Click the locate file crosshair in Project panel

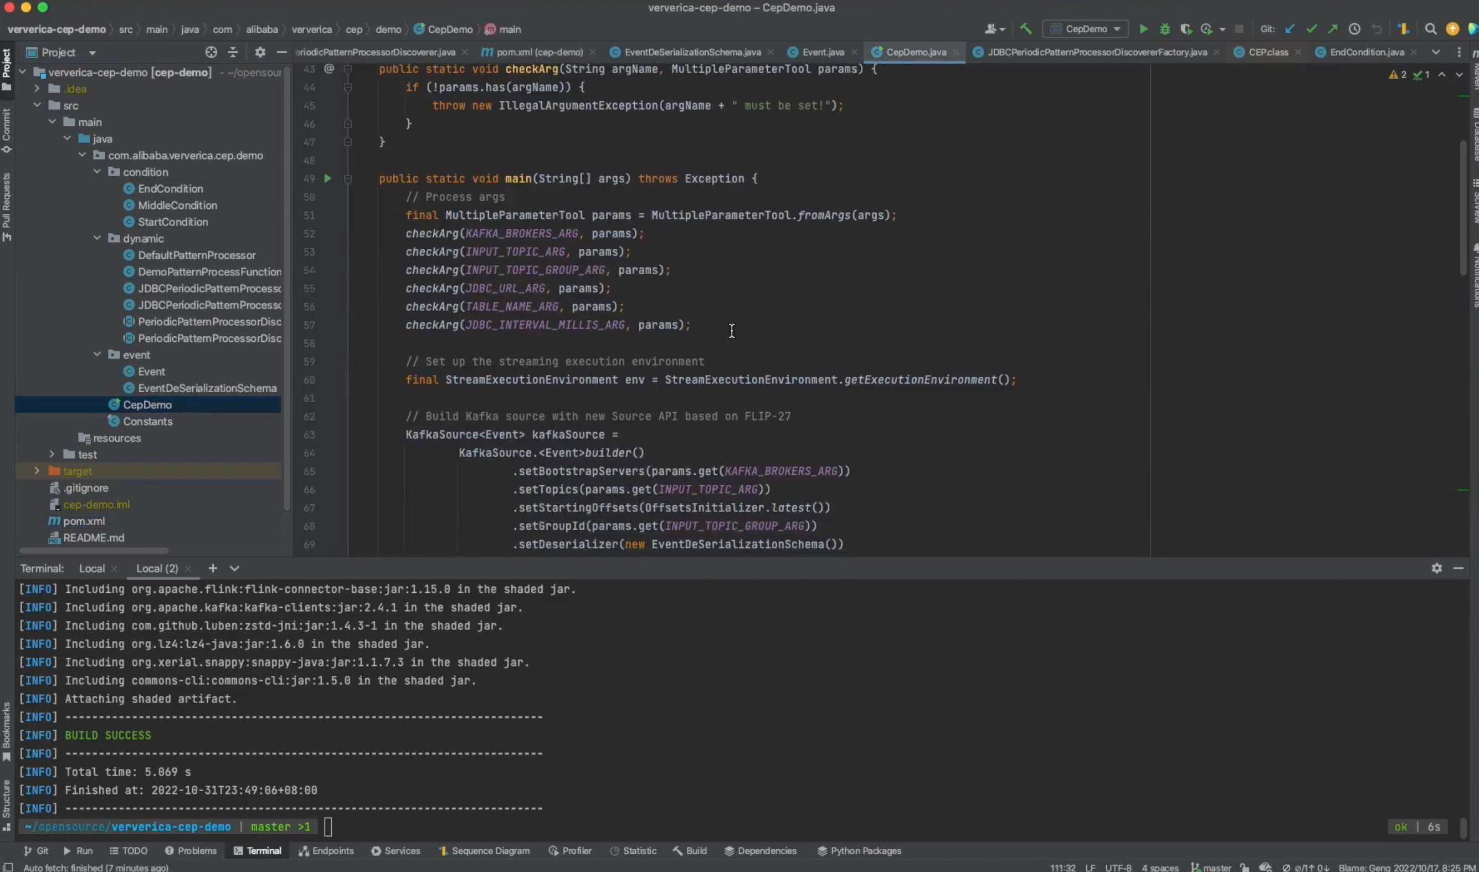[211, 52]
